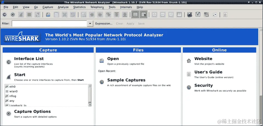Viewport: 263px width, 126px height.
Task: Open the Tools menu
Action: point(112,7)
